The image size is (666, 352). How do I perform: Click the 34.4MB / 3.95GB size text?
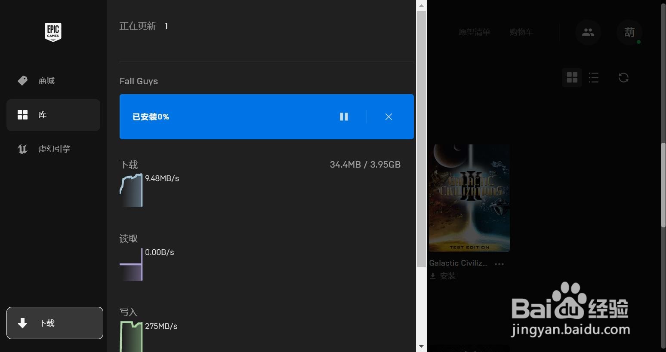pyautogui.click(x=365, y=165)
